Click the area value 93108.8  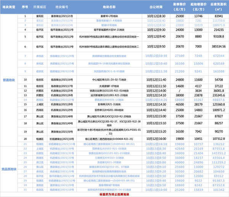[x=219, y=37]
